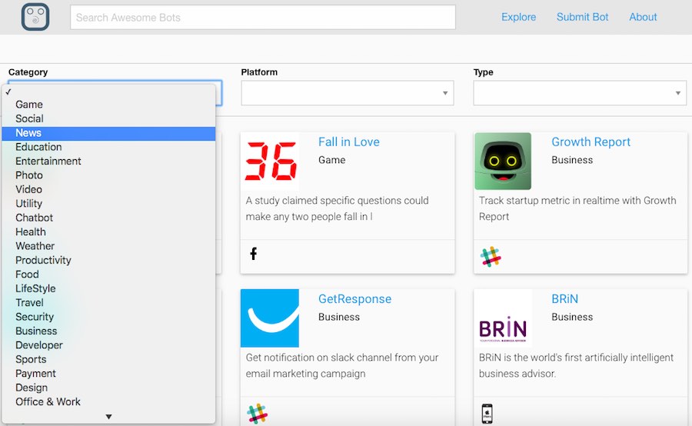Go to the Submit Bot page
692x426 pixels.
[x=582, y=17]
